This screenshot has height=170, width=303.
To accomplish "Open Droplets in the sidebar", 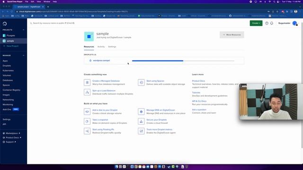I will click(7, 66).
